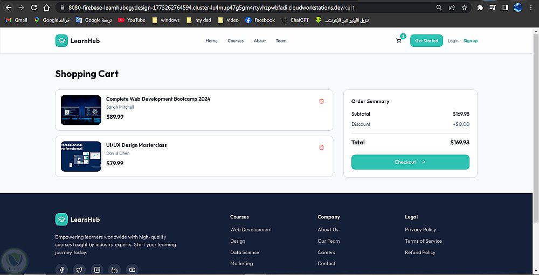Go back with the browser back arrow

pyautogui.click(x=9, y=7)
